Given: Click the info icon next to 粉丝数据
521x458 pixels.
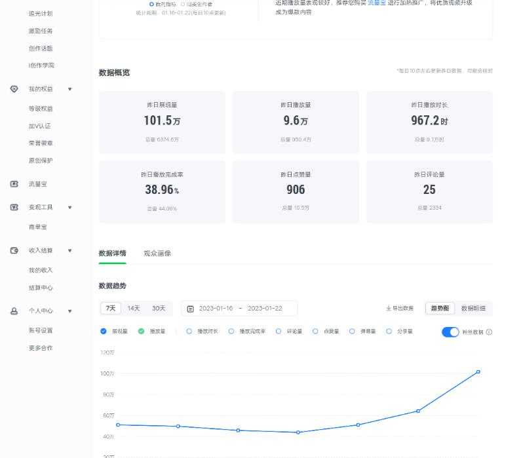Looking at the screenshot, I should click(489, 332).
